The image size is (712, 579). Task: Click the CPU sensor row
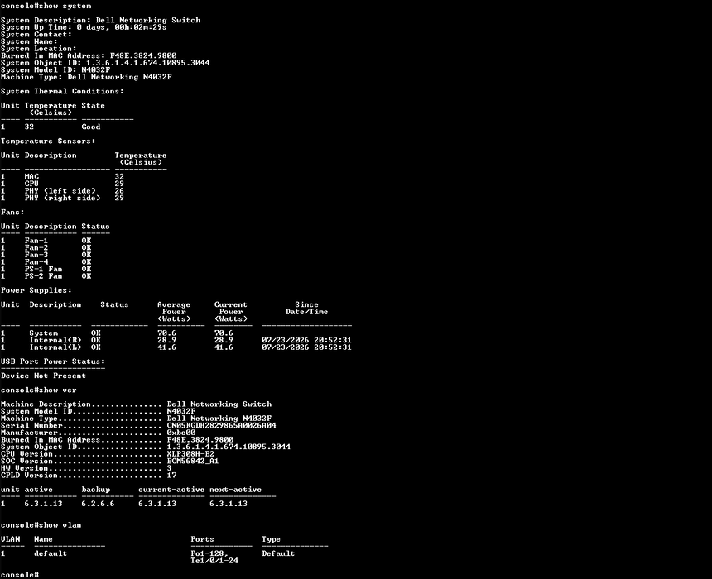(x=62, y=184)
